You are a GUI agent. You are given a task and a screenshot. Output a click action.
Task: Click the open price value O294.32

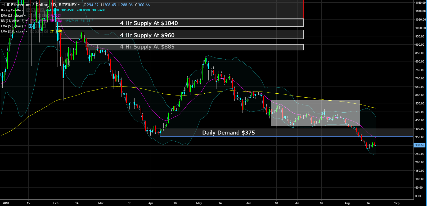91,5
